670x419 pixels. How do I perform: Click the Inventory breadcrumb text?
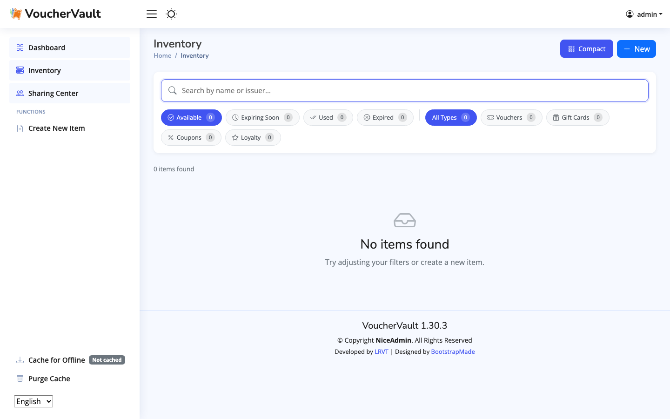[x=194, y=55]
